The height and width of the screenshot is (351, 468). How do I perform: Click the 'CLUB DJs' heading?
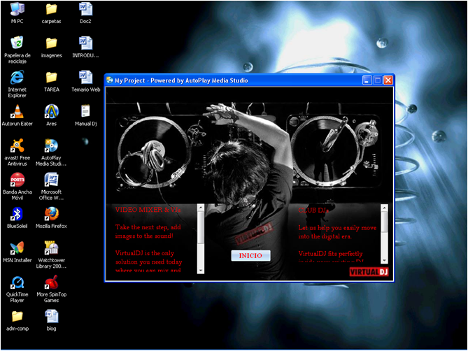coord(313,210)
